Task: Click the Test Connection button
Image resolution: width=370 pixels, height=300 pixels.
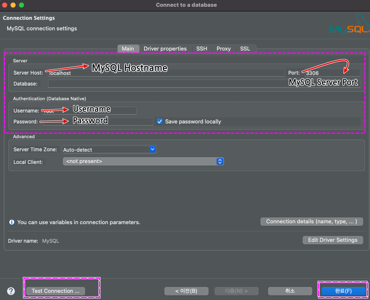Action: (x=56, y=291)
